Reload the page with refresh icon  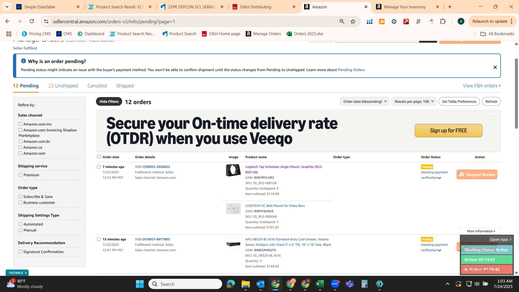pyautogui.click(x=32, y=21)
